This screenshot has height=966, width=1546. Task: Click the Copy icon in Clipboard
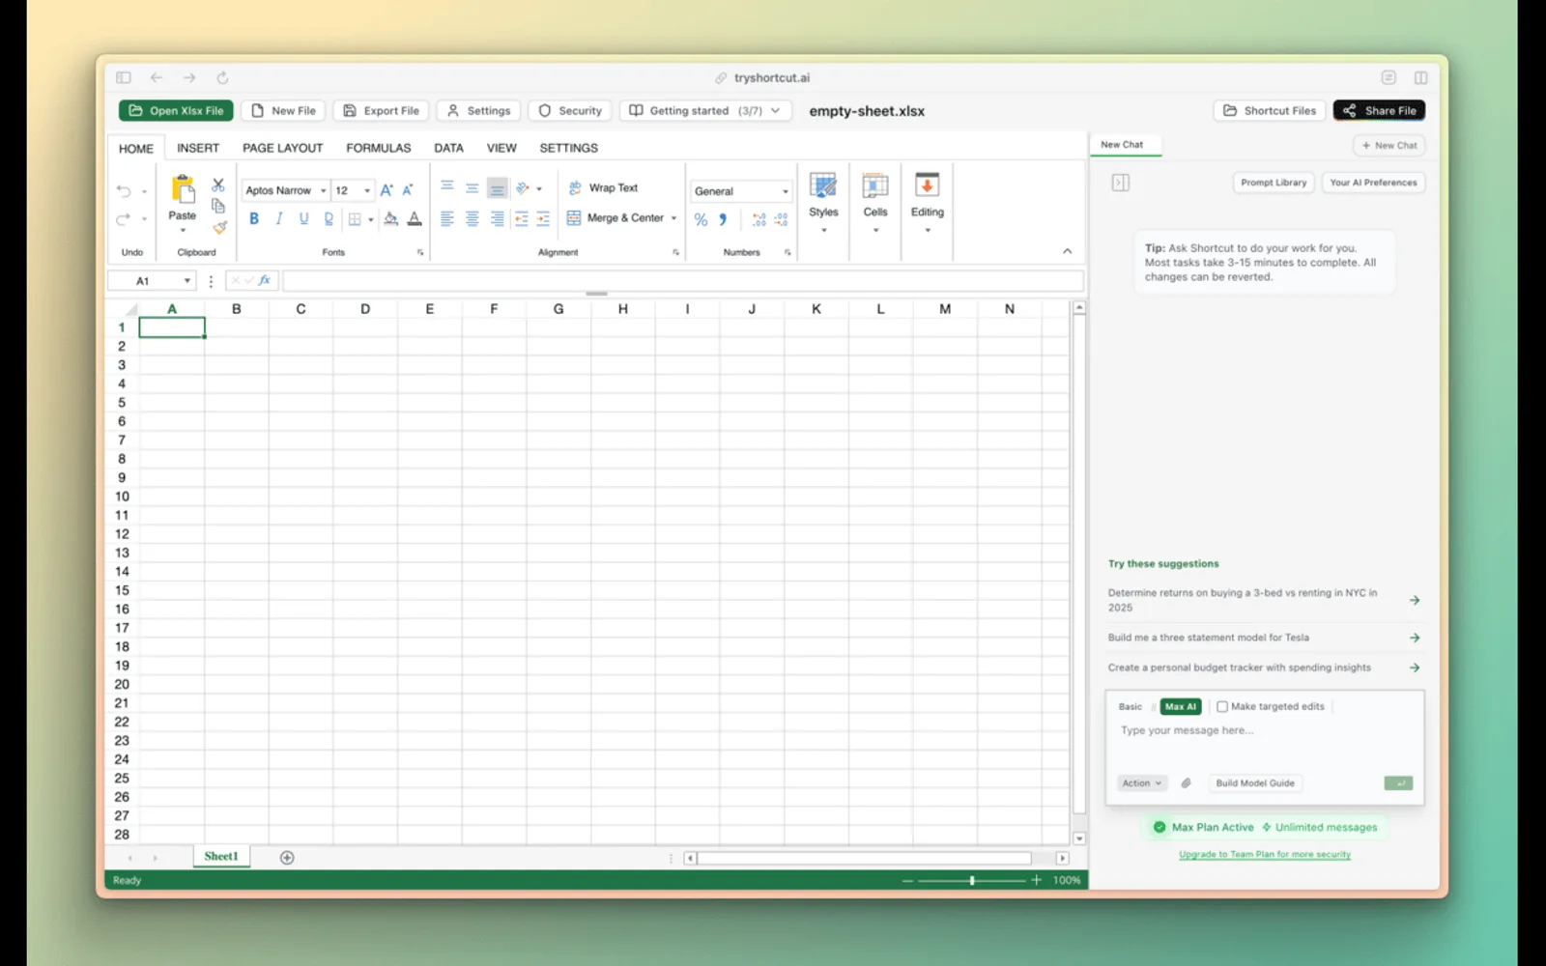pyautogui.click(x=218, y=206)
